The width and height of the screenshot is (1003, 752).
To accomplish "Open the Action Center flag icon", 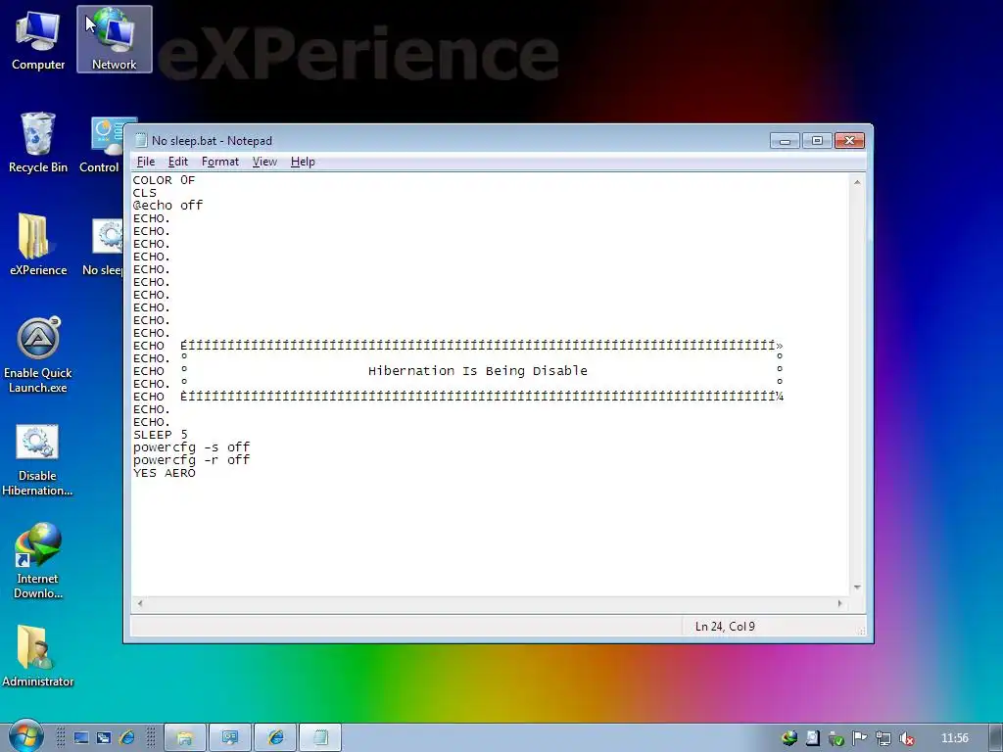I will point(859,738).
